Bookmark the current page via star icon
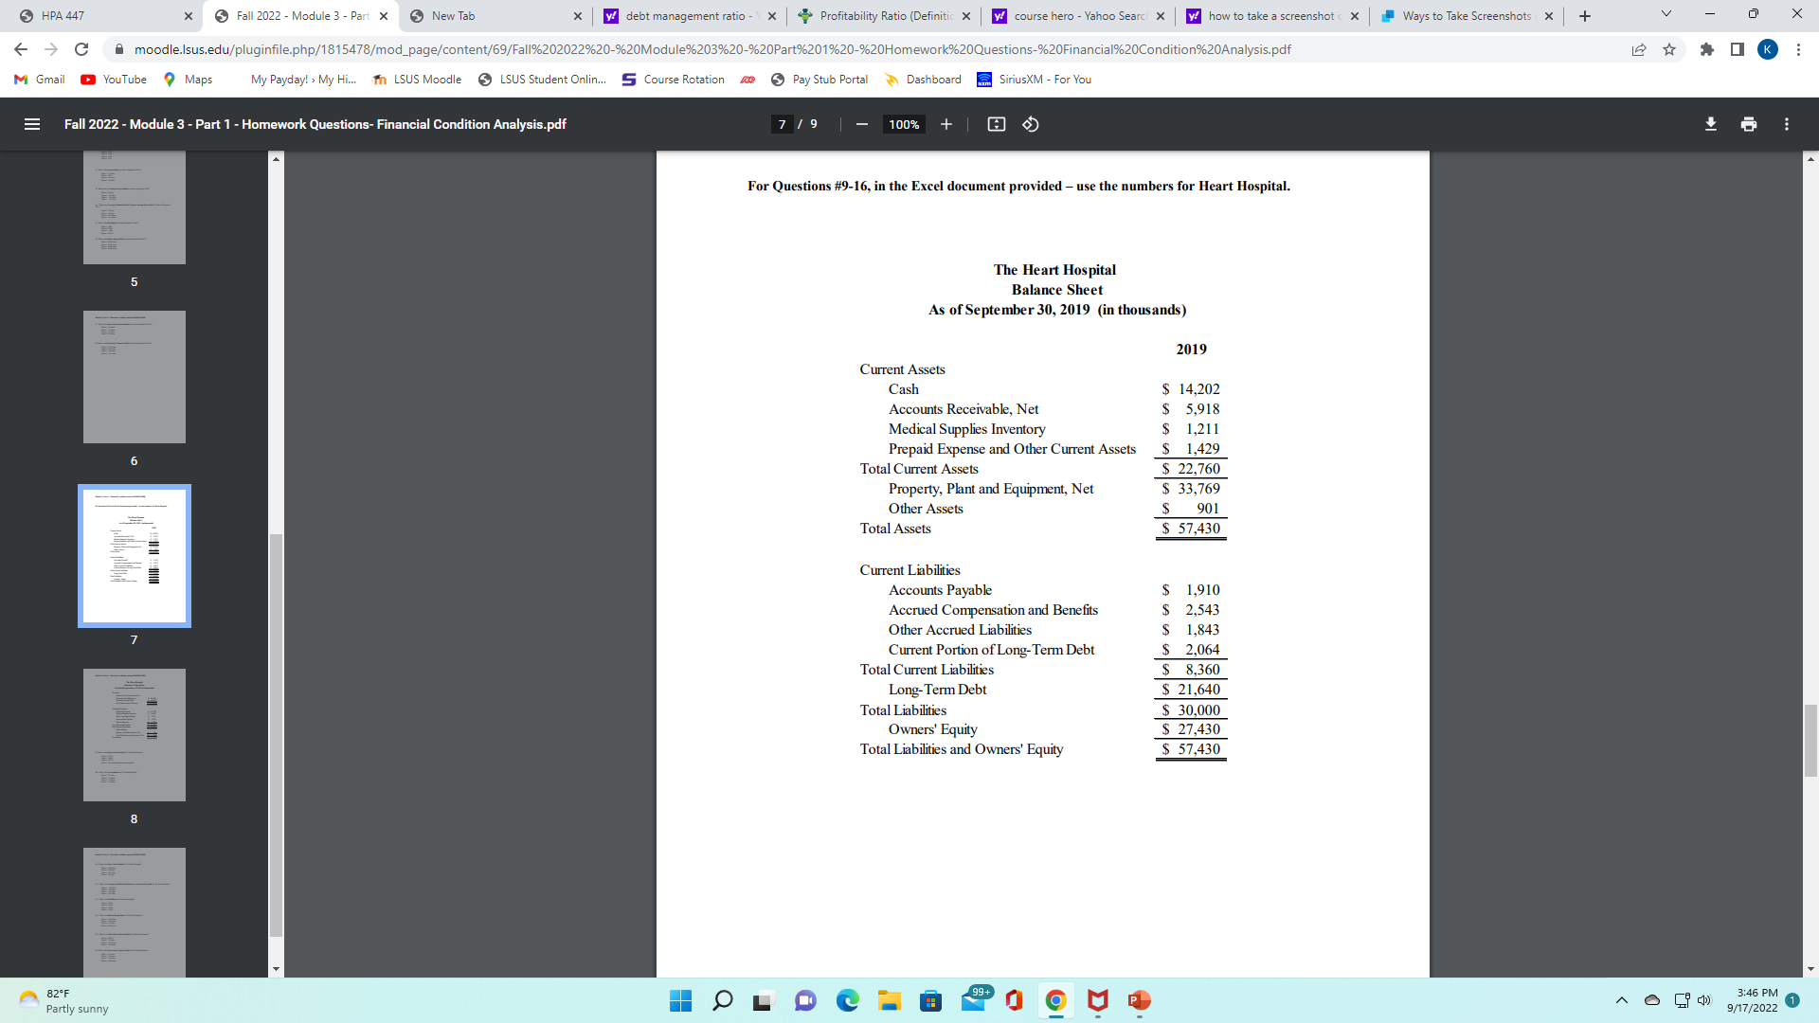1819x1023 pixels. click(1668, 49)
